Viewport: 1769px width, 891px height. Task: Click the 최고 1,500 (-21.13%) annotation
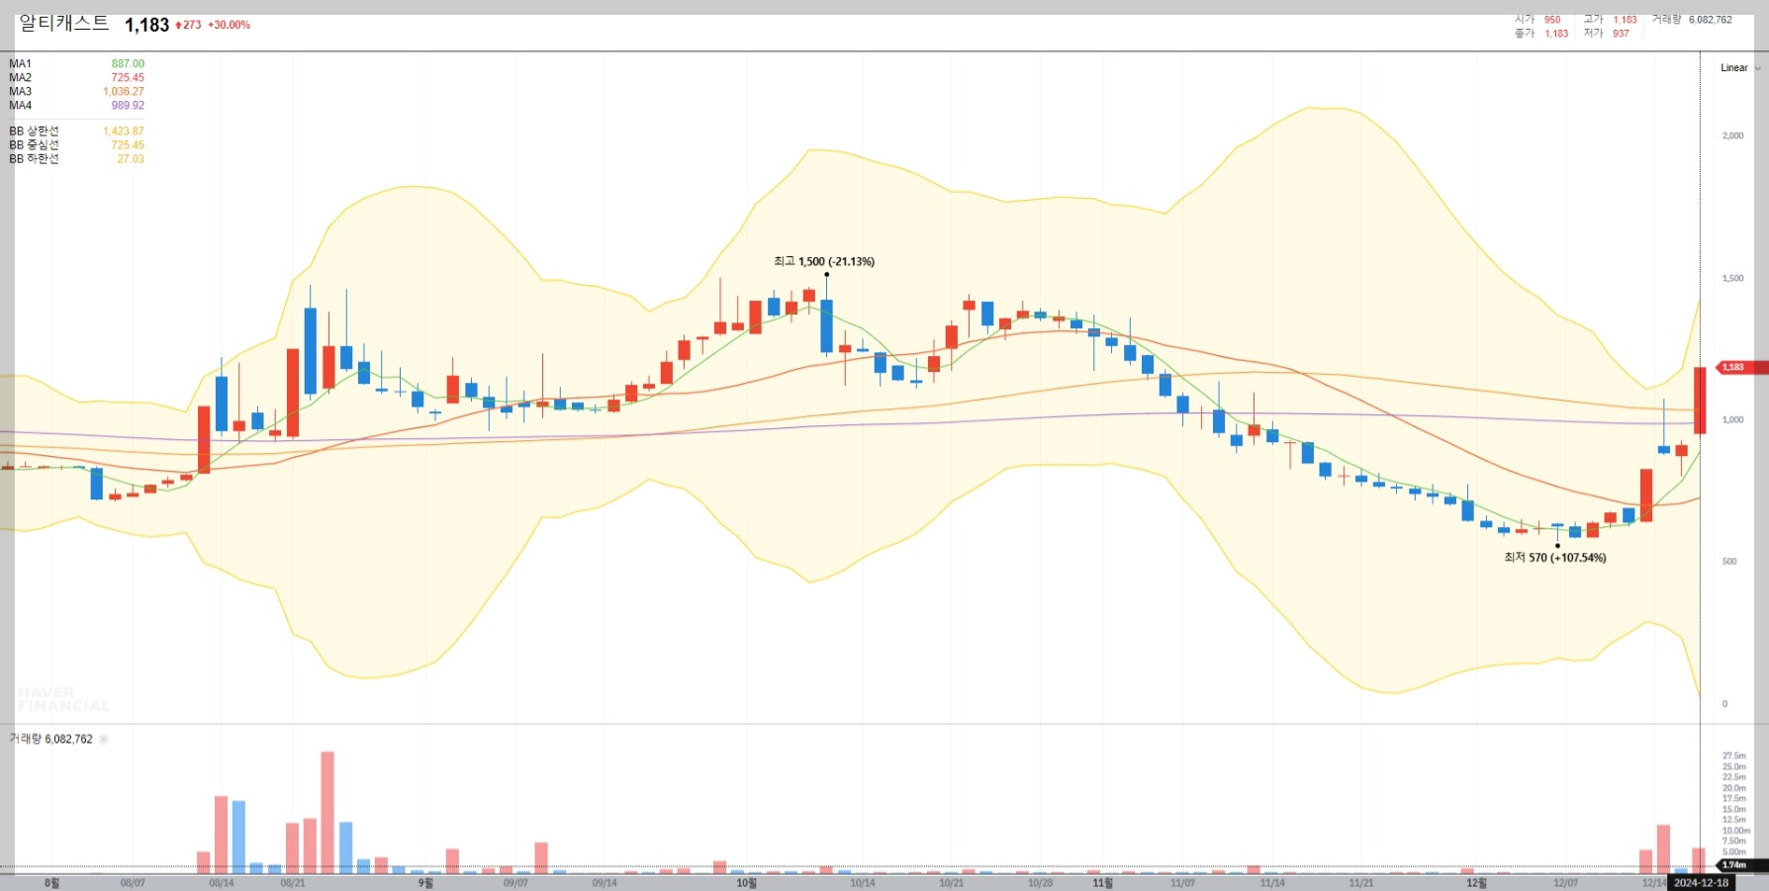[x=824, y=261]
